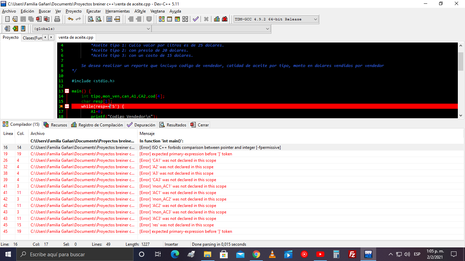The image size is (465, 261).
Task: Click the Windows Start button
Action: coord(8,254)
